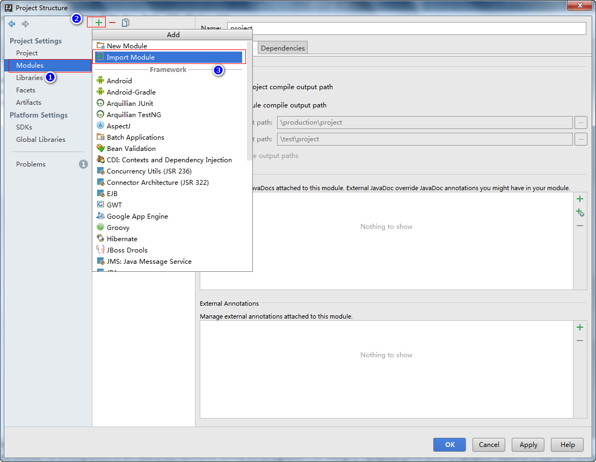Image resolution: width=596 pixels, height=462 pixels.
Task: Pick the Android framework entry
Action: tap(170, 81)
